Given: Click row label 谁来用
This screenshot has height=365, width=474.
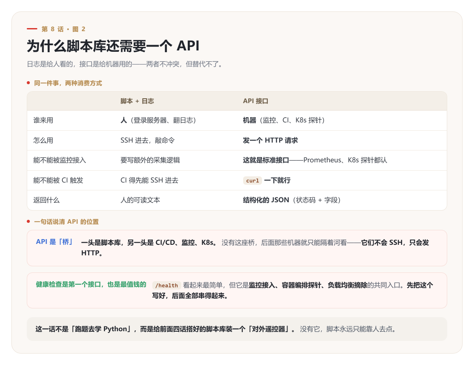Looking at the screenshot, I should coord(43,120).
